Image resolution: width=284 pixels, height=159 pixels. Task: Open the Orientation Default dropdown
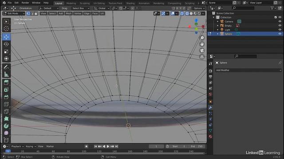coord(49,8)
